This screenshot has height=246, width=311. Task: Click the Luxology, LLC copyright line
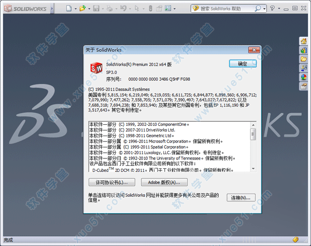[x=157, y=153]
